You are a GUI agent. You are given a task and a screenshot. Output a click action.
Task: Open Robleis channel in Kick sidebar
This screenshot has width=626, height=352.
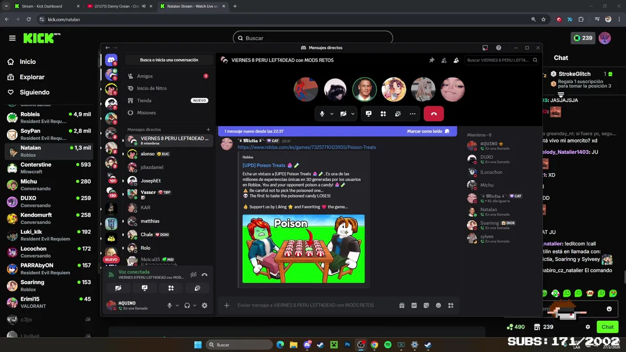49,118
